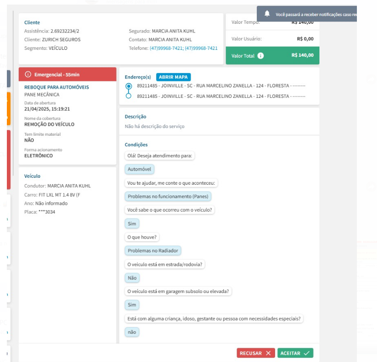Click 'Sim' under 'Você sabe o que ocorreu'
Screen dimensions: 377x362
132,224
